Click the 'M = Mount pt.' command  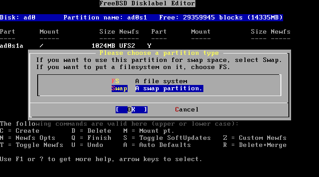[149, 131]
